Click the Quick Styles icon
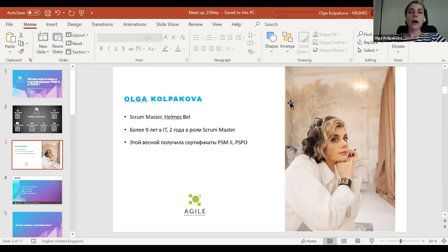448x252 pixels. (303, 37)
